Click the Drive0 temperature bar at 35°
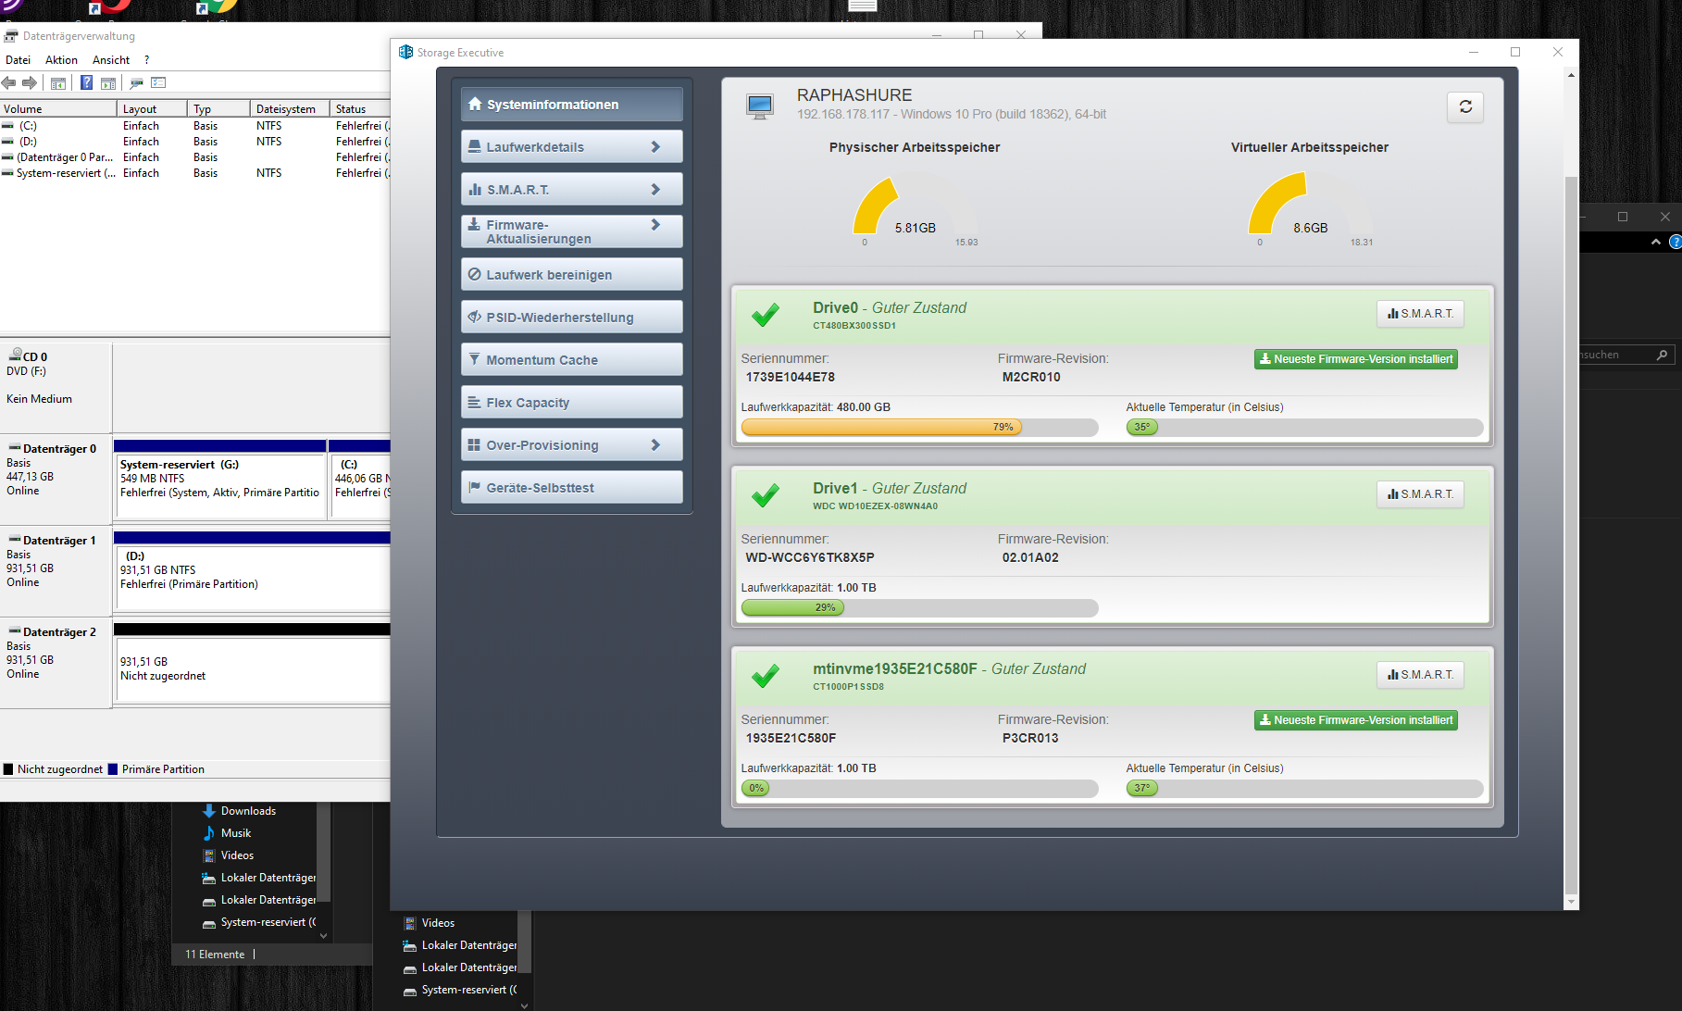 pos(1304,427)
